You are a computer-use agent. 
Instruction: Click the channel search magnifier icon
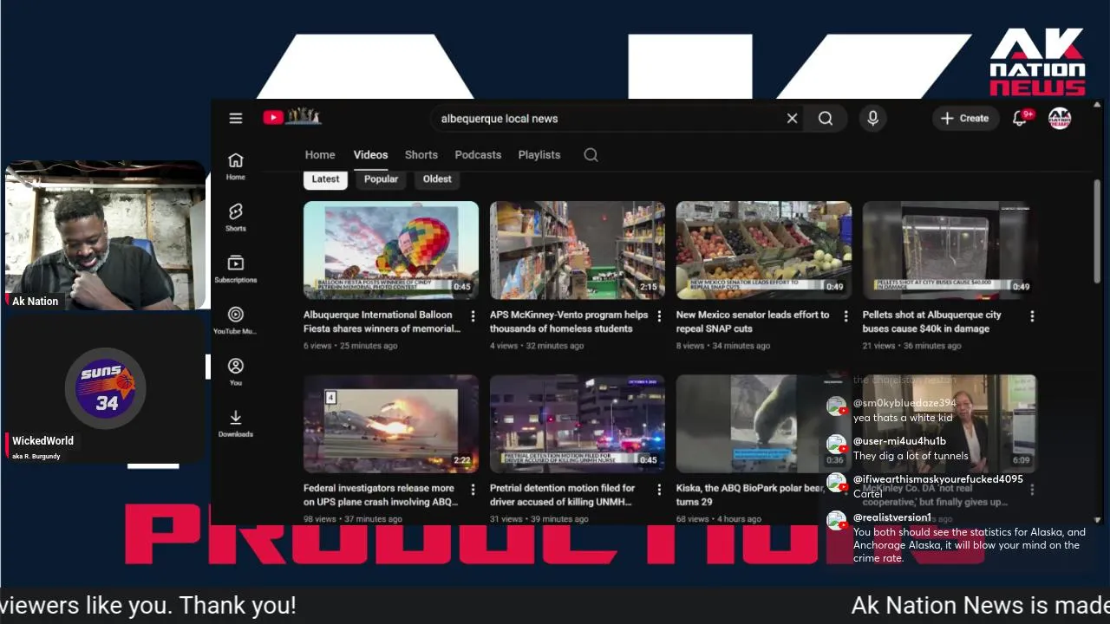pos(591,154)
